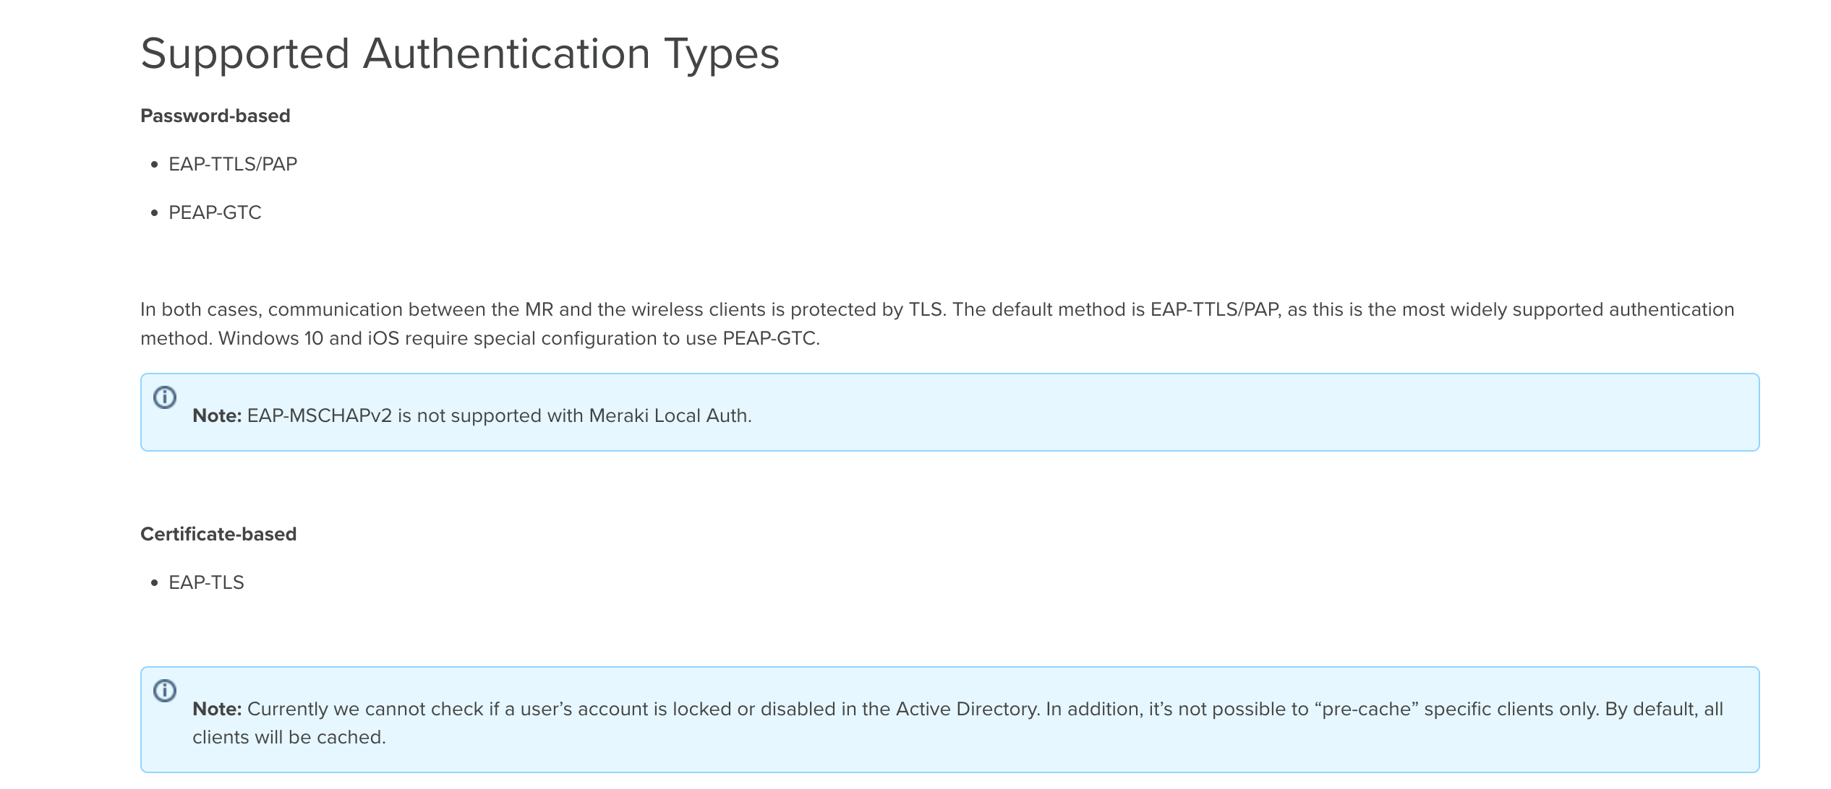This screenshot has height=789, width=1831.
Task: Click info icon in EAP-MSCHAPv2 note
Action: pyautogui.click(x=165, y=397)
